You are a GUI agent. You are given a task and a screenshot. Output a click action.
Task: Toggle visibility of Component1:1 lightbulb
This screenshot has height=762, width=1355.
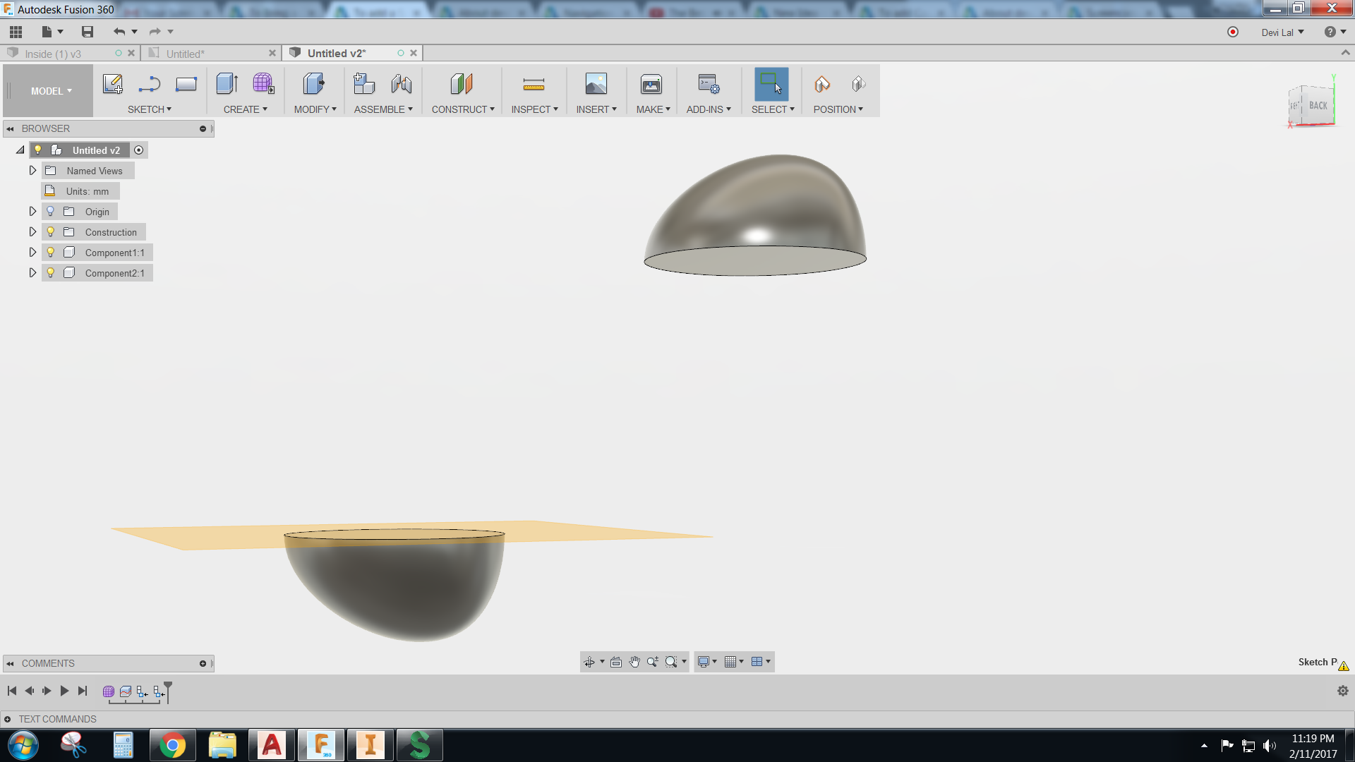(50, 252)
